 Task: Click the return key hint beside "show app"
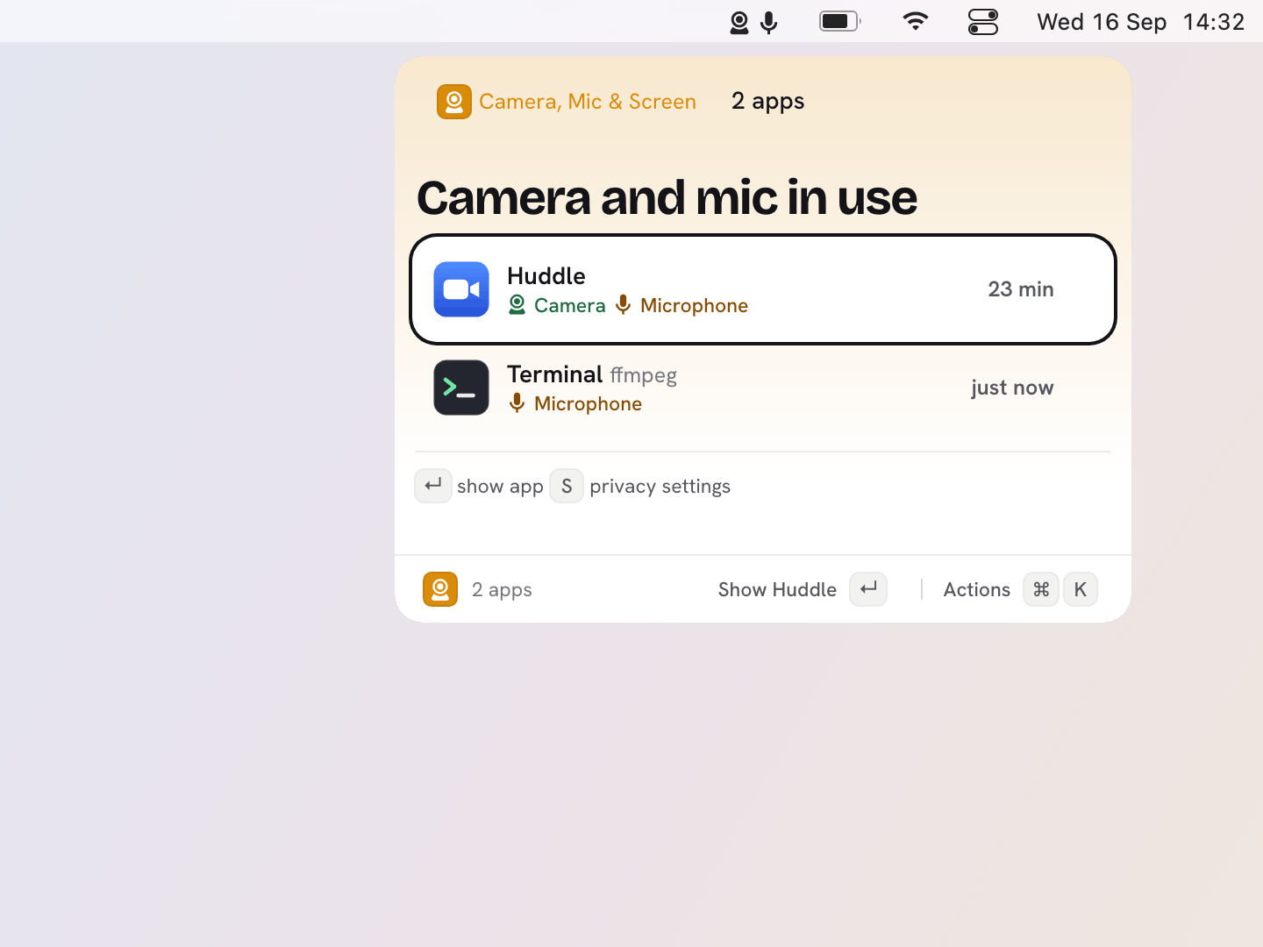point(433,486)
